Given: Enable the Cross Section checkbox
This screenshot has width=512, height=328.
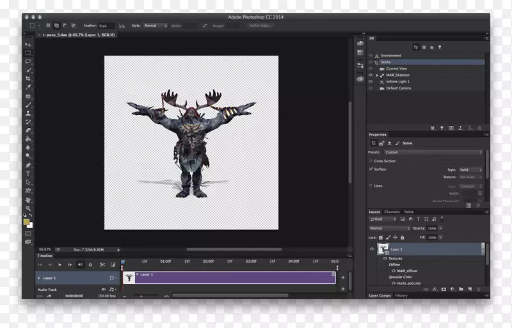Looking at the screenshot, I should [371, 161].
